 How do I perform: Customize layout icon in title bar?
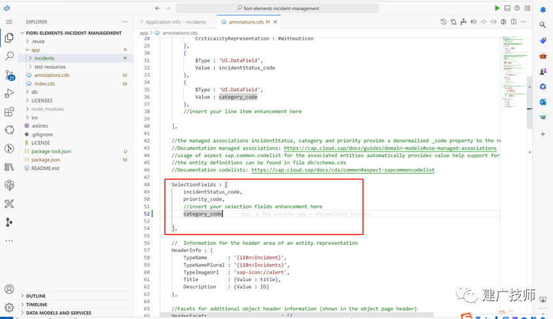[527, 8]
